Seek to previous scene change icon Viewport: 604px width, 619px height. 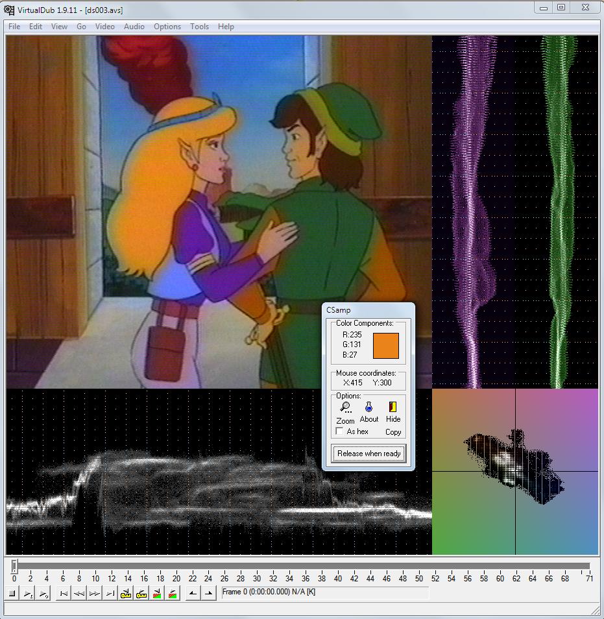tap(157, 593)
